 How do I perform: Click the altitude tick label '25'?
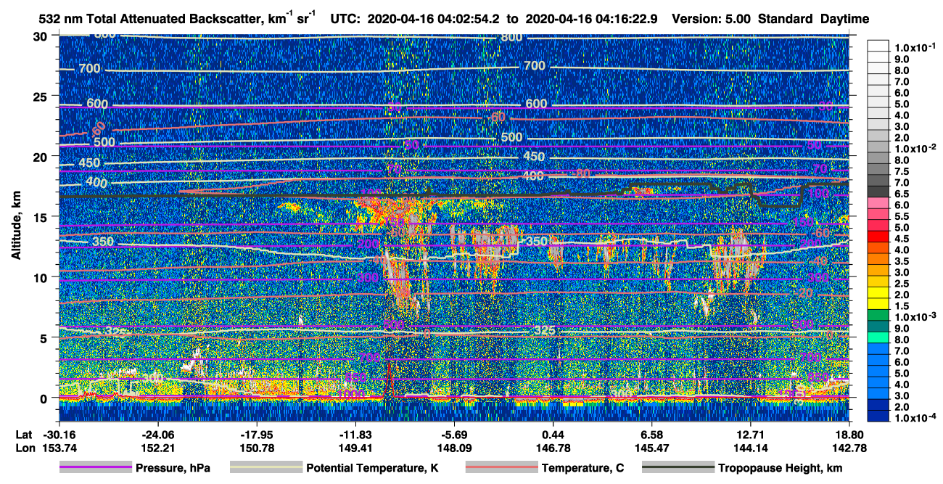point(41,96)
